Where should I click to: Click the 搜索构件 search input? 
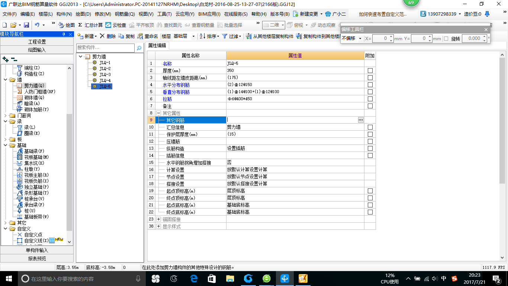106,48
